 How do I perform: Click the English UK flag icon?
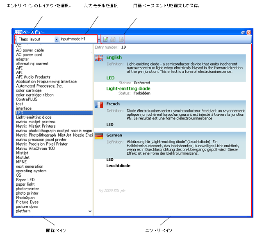click(99, 58)
